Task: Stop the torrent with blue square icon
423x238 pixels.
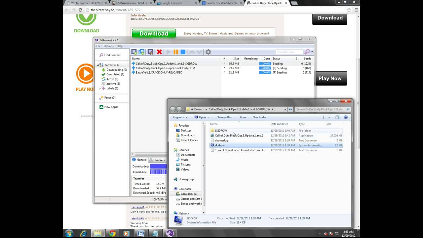Action: [x=183, y=52]
